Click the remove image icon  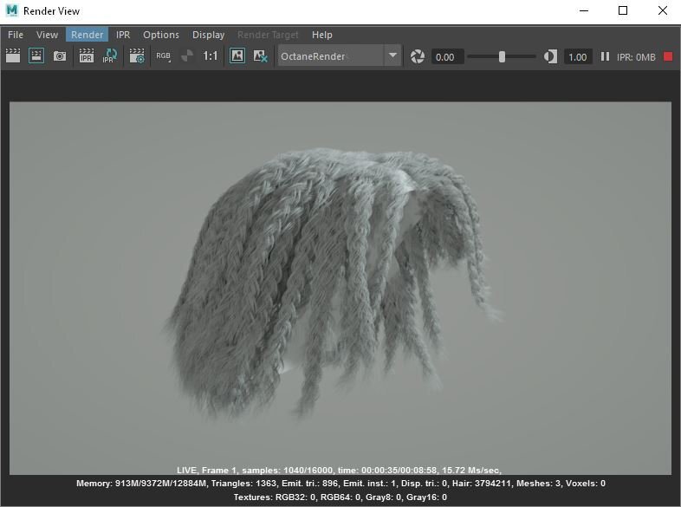260,56
